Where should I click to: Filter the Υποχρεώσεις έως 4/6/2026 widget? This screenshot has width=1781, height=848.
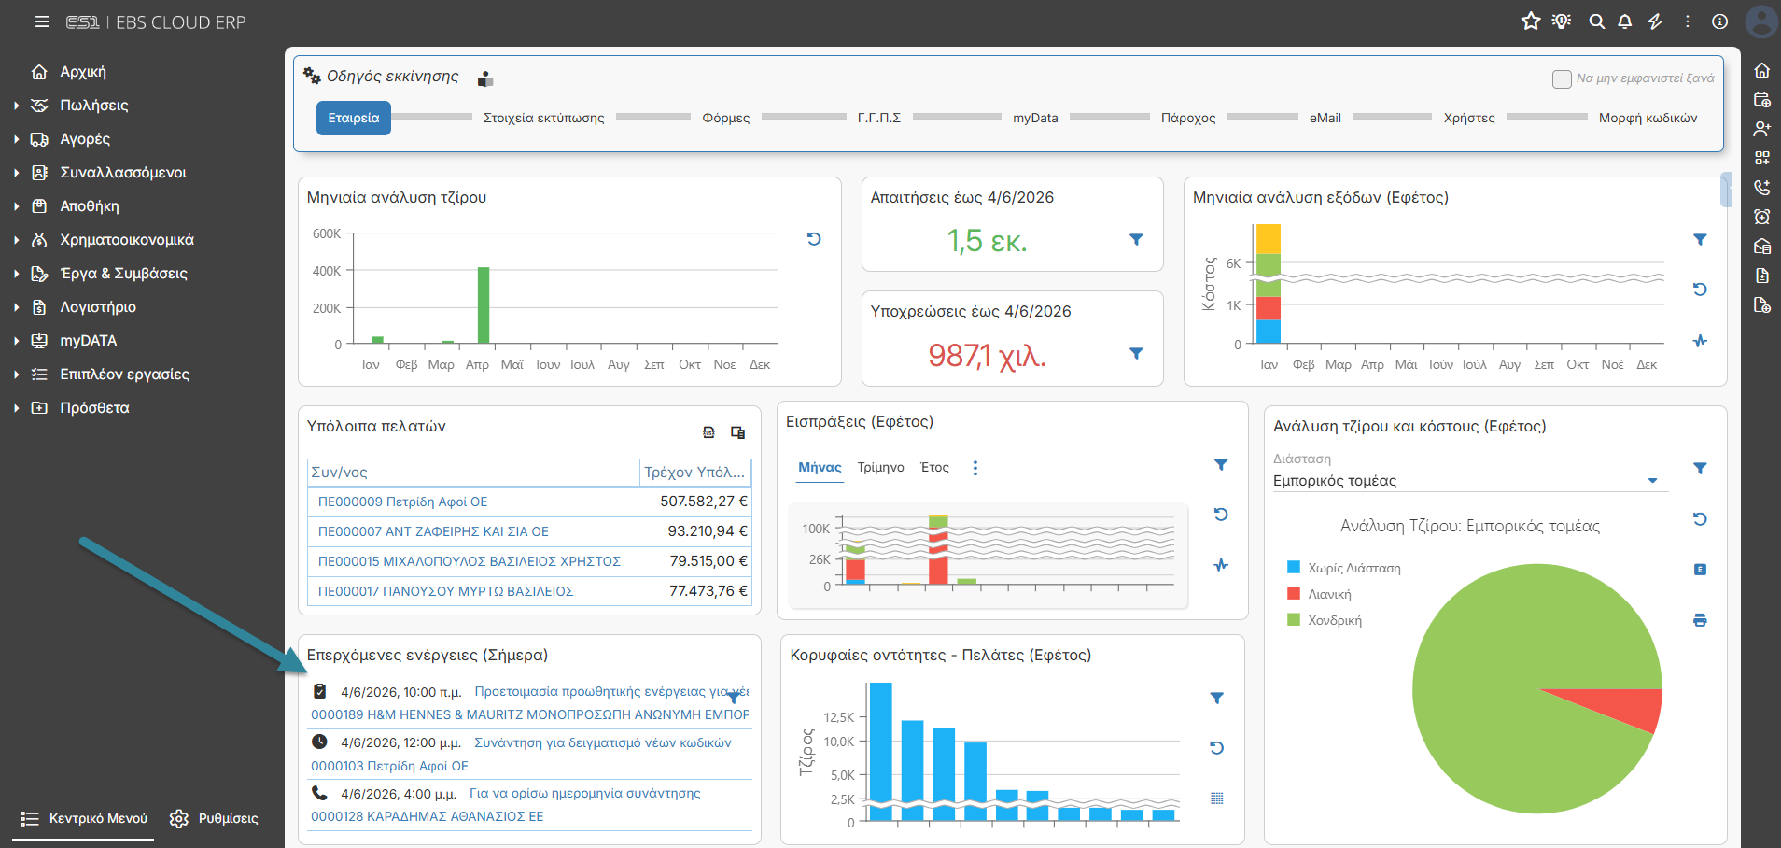(x=1136, y=354)
